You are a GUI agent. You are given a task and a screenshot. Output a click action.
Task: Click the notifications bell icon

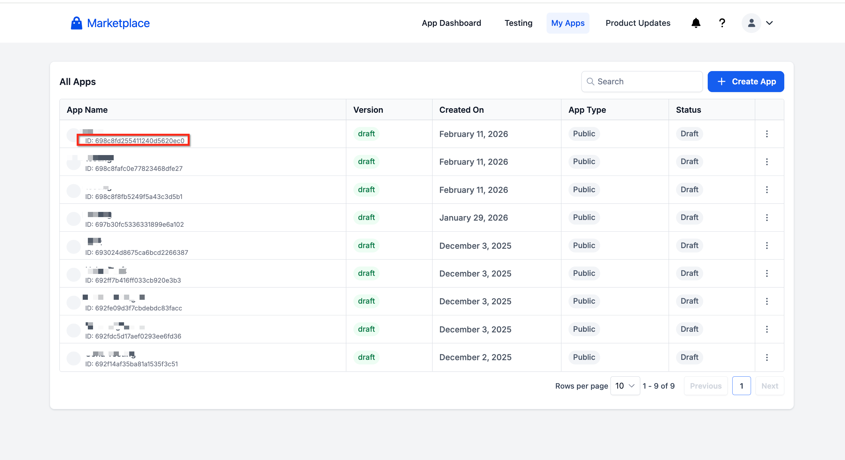[x=696, y=23]
